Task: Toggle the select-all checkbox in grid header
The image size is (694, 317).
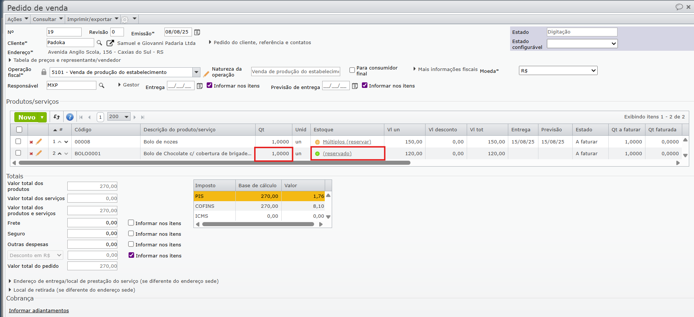Action: (x=19, y=129)
